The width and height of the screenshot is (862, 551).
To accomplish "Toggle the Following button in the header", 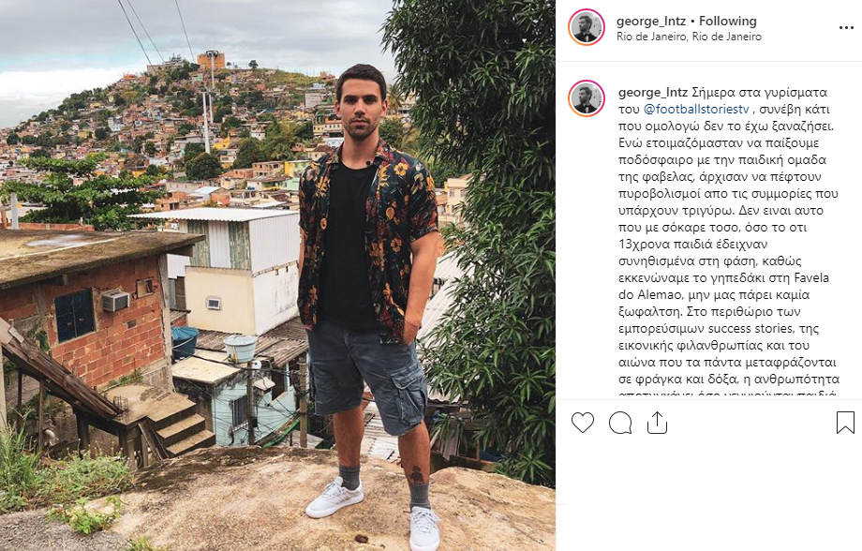I will tap(727, 21).
